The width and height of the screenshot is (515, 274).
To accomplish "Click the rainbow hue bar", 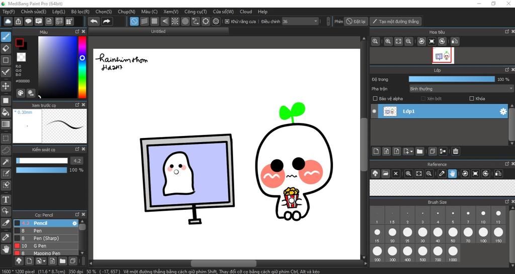I will tap(82, 67).
